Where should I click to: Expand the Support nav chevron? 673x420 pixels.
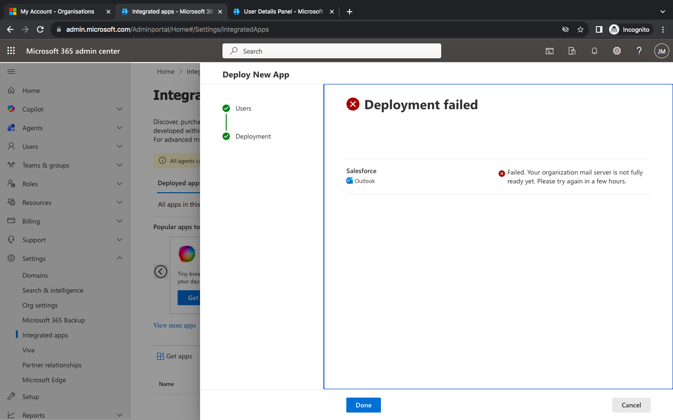coord(120,239)
